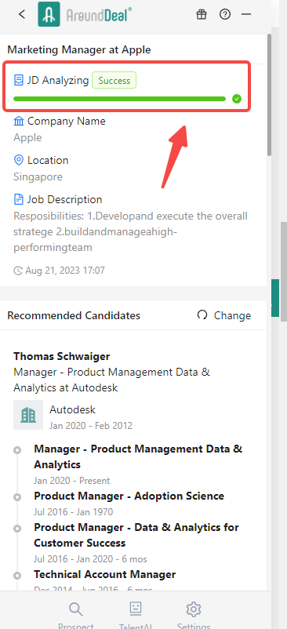
Task: Click the back arrow icon
Action: click(22, 14)
